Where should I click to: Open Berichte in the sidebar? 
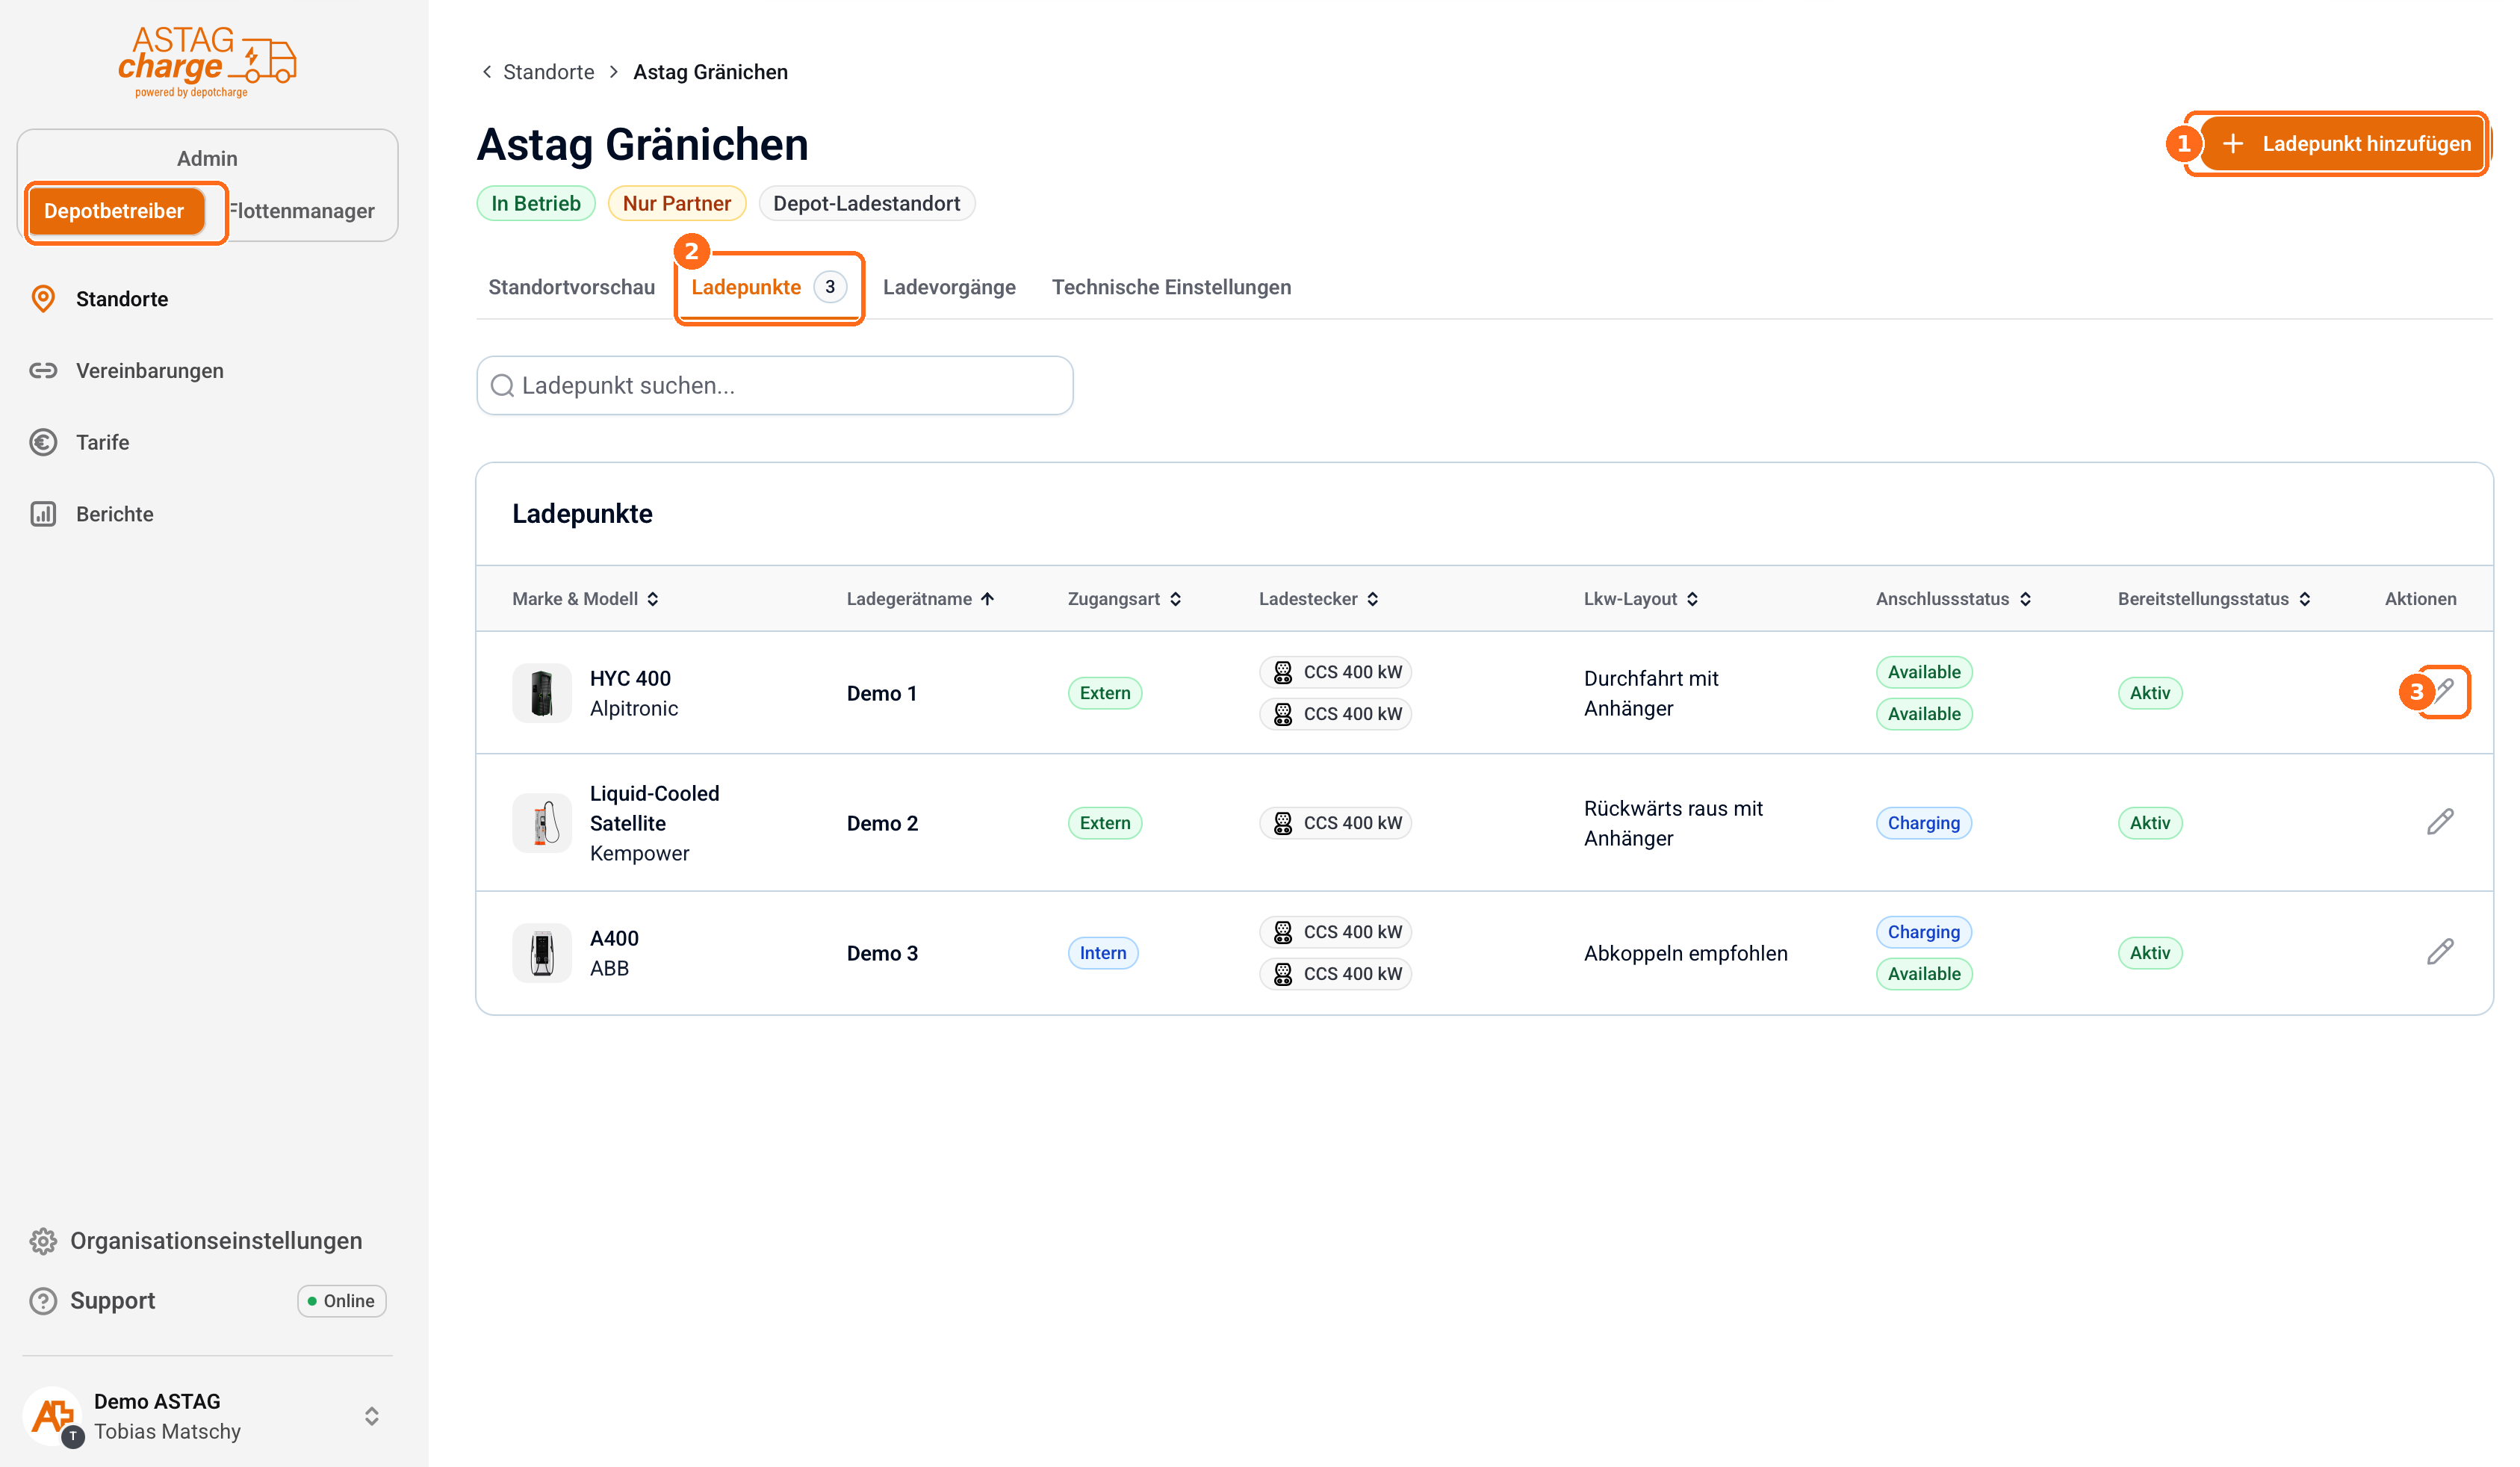(115, 514)
